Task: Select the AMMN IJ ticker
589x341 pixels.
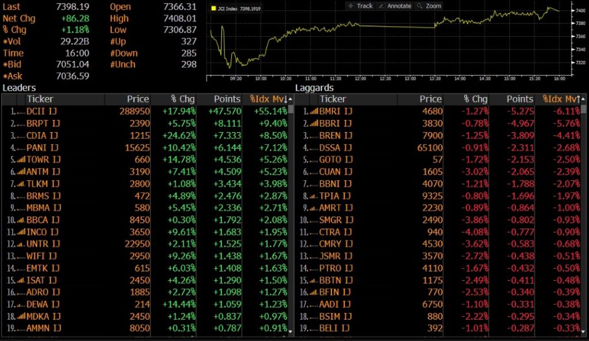Action: coord(44,328)
